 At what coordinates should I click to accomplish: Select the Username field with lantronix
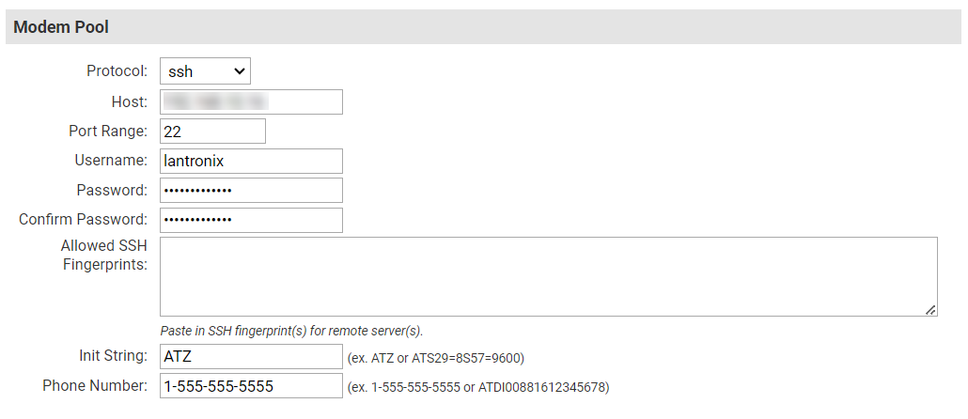[x=251, y=161]
